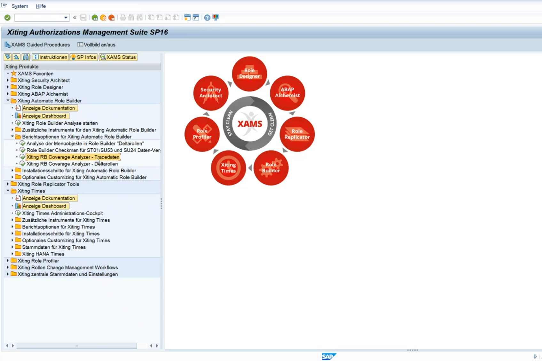Click the Find Next binoculars icon

(140, 18)
